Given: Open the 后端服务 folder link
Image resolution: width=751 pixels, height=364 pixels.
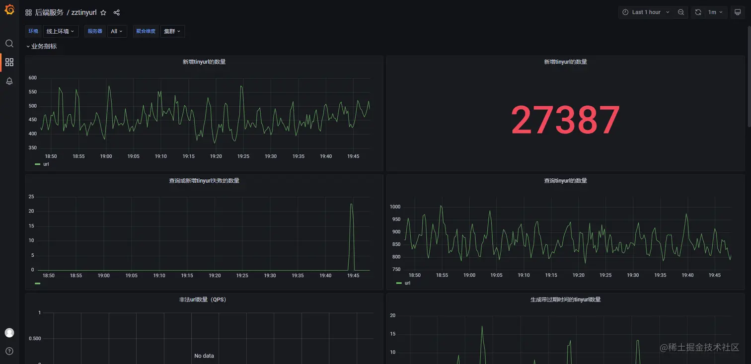Looking at the screenshot, I should click(x=49, y=12).
